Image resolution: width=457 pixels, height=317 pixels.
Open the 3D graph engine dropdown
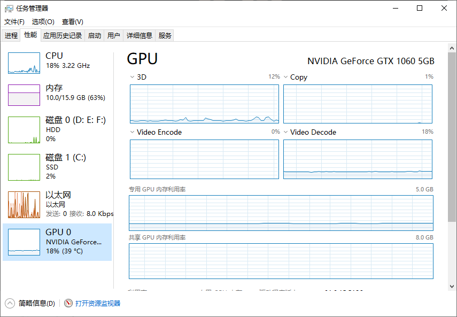coord(133,77)
